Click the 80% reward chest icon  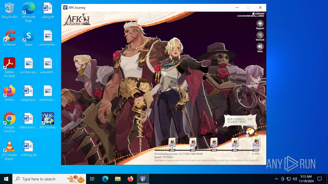235,143
